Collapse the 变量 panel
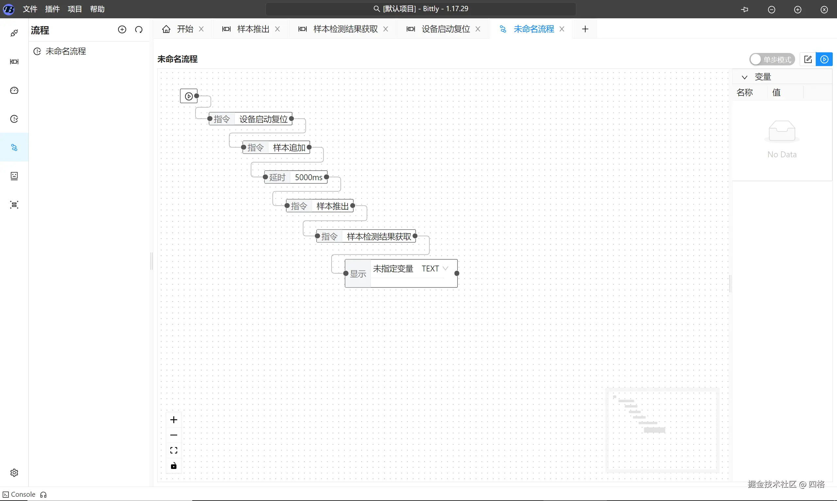Image resolution: width=837 pixels, height=501 pixels. tap(744, 77)
